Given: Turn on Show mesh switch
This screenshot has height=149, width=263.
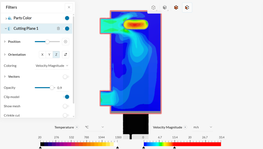Looking at the screenshot, I should point(66,106).
